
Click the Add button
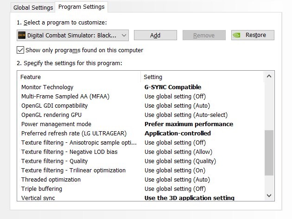pyautogui.click(x=155, y=35)
